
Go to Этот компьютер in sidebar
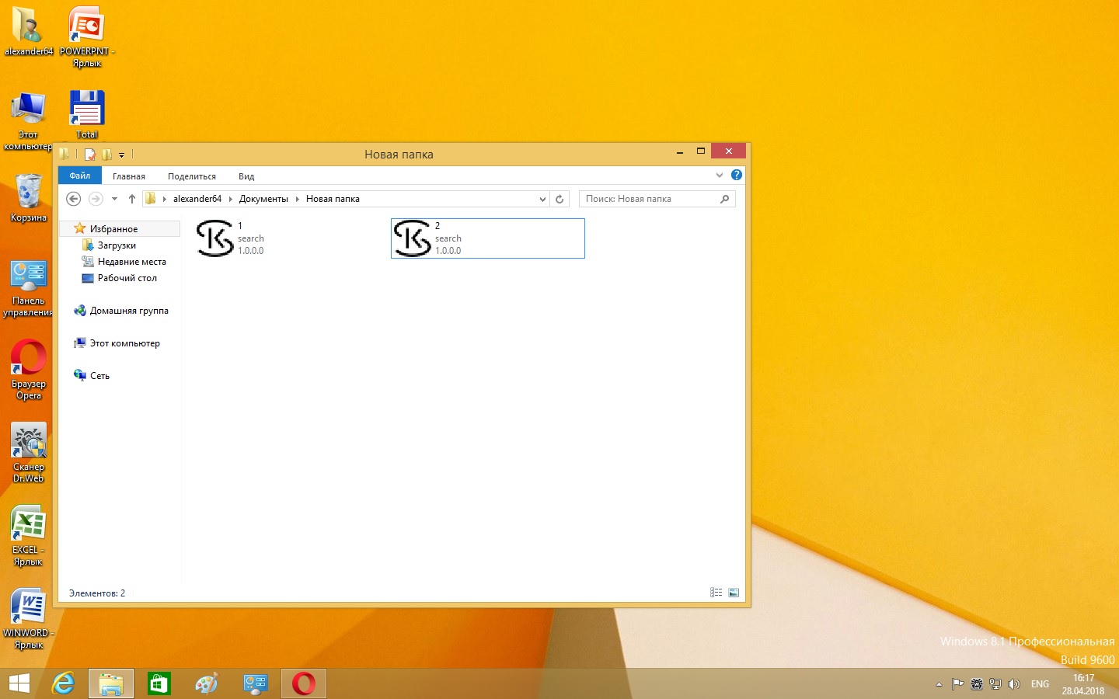[124, 343]
